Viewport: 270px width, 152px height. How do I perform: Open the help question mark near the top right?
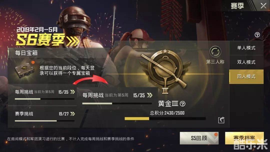pyautogui.click(x=257, y=35)
